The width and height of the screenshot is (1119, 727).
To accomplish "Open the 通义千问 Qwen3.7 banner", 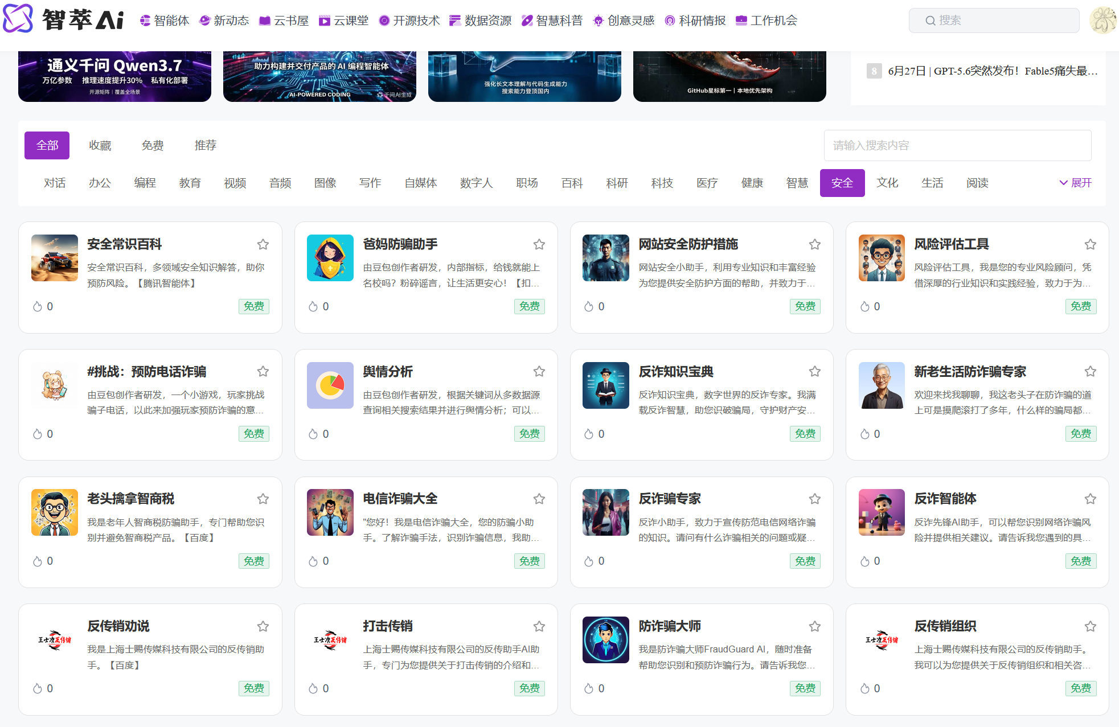I will tap(114, 76).
